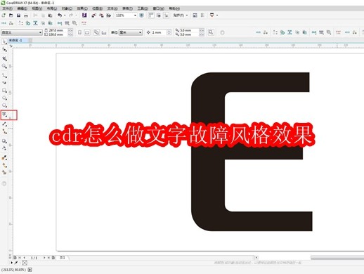Click the Import icon in standard toolbar
This screenshot has height=274, width=364.
tap(93, 15)
